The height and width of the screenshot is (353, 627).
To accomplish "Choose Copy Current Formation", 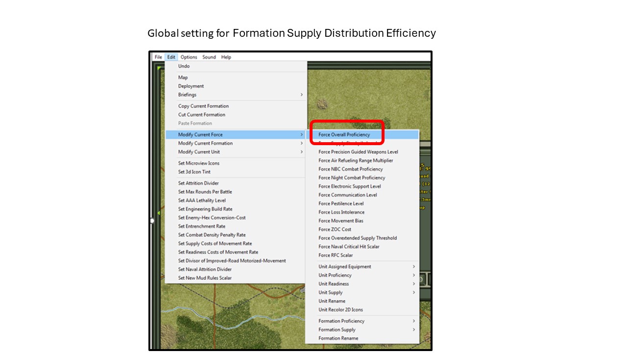I will click(236, 106).
